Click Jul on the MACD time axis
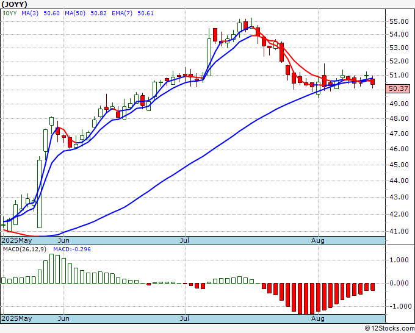 click(184, 318)
